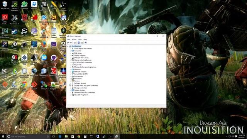Screen dimensions: 247x139
Task: Click the Back arrow toolbar button
Action: coord(68,43)
